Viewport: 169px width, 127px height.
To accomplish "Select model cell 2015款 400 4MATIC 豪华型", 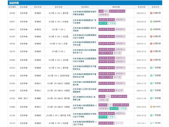I will pyautogui.click(x=58, y=98).
